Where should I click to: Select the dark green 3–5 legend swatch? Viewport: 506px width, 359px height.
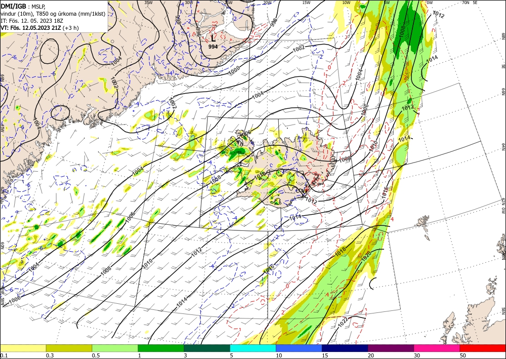pyautogui.click(x=207, y=348)
